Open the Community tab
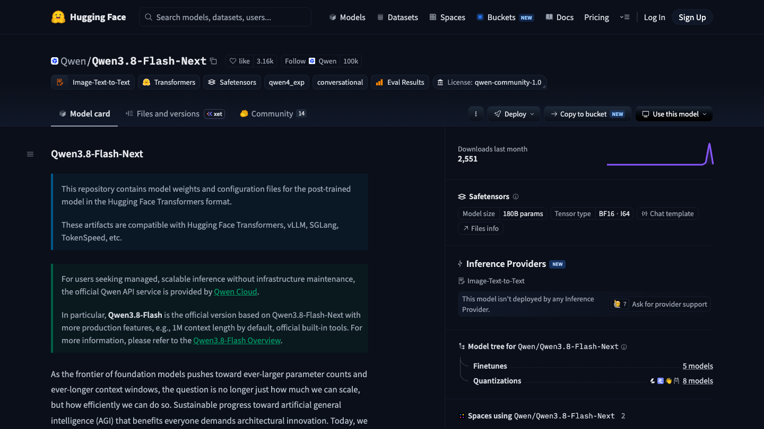 [x=273, y=113]
